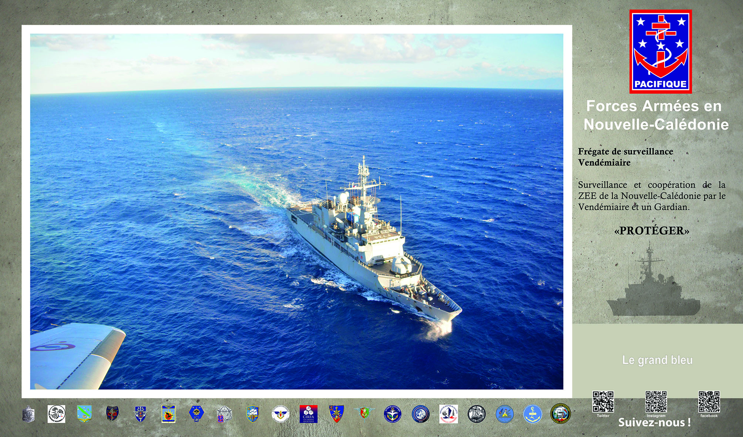Click the Gendarmerie Maritime round badge

pyautogui.click(x=561, y=414)
